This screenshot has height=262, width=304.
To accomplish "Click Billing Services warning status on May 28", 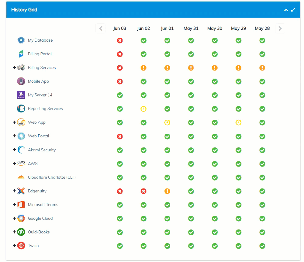I will tap(262, 68).
